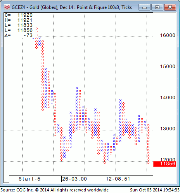Viewport: 180px width, 193px height.
Task: Click the '26-03:00' time axis label
Action: [x=74, y=179]
